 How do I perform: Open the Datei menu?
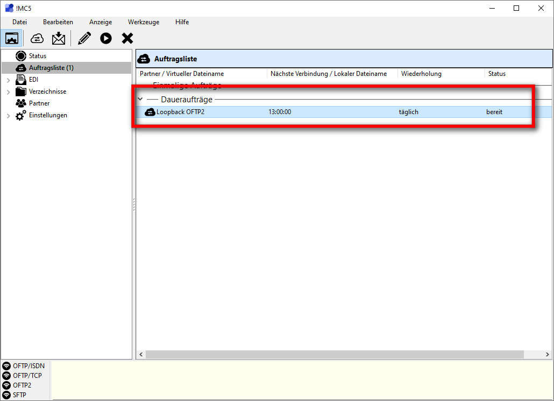tap(19, 22)
